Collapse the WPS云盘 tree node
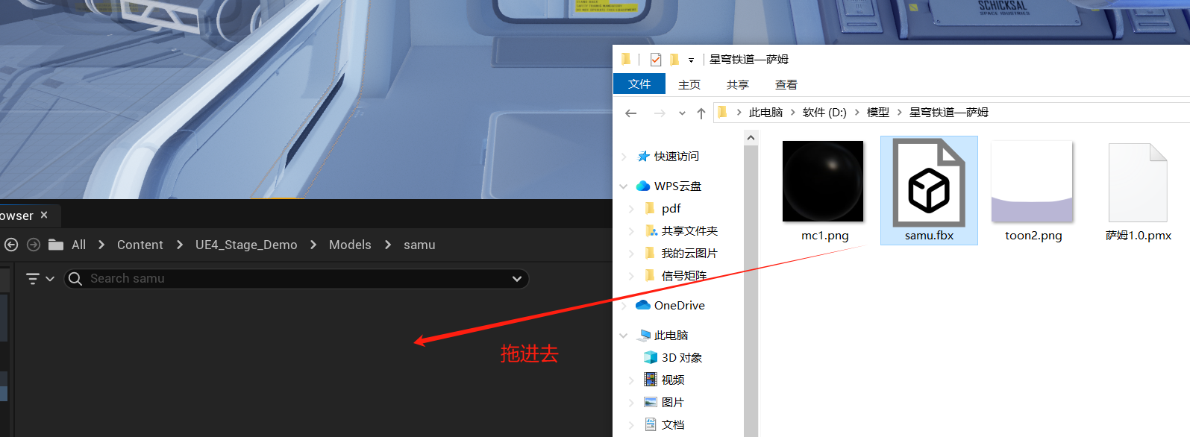This screenshot has width=1190, height=437. [x=624, y=186]
